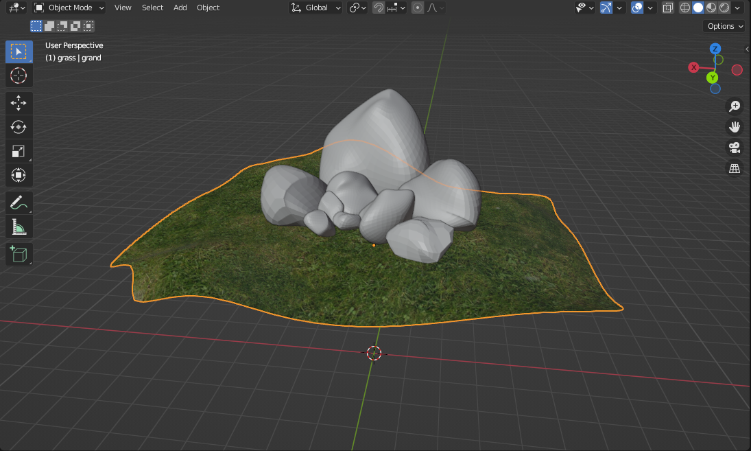Screen dimensions: 751x451
Task: Set selection mode to invert selection
Action: [75, 26]
